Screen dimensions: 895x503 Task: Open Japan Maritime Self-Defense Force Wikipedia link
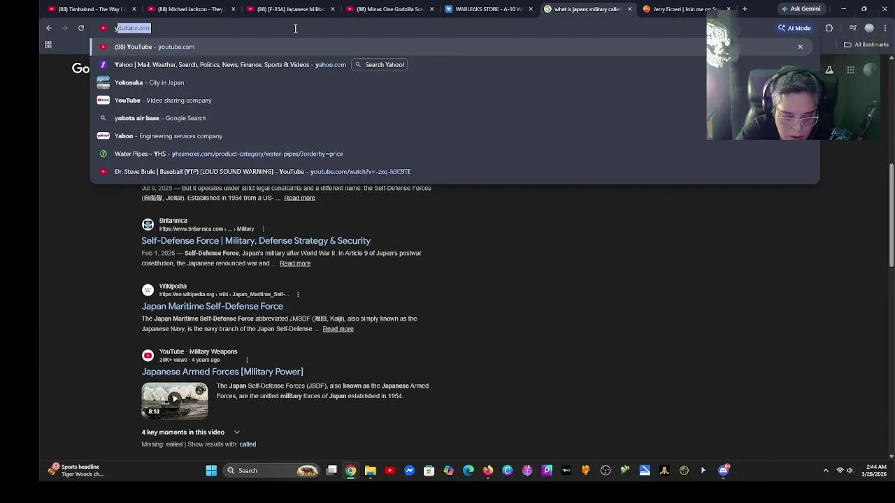point(212,307)
